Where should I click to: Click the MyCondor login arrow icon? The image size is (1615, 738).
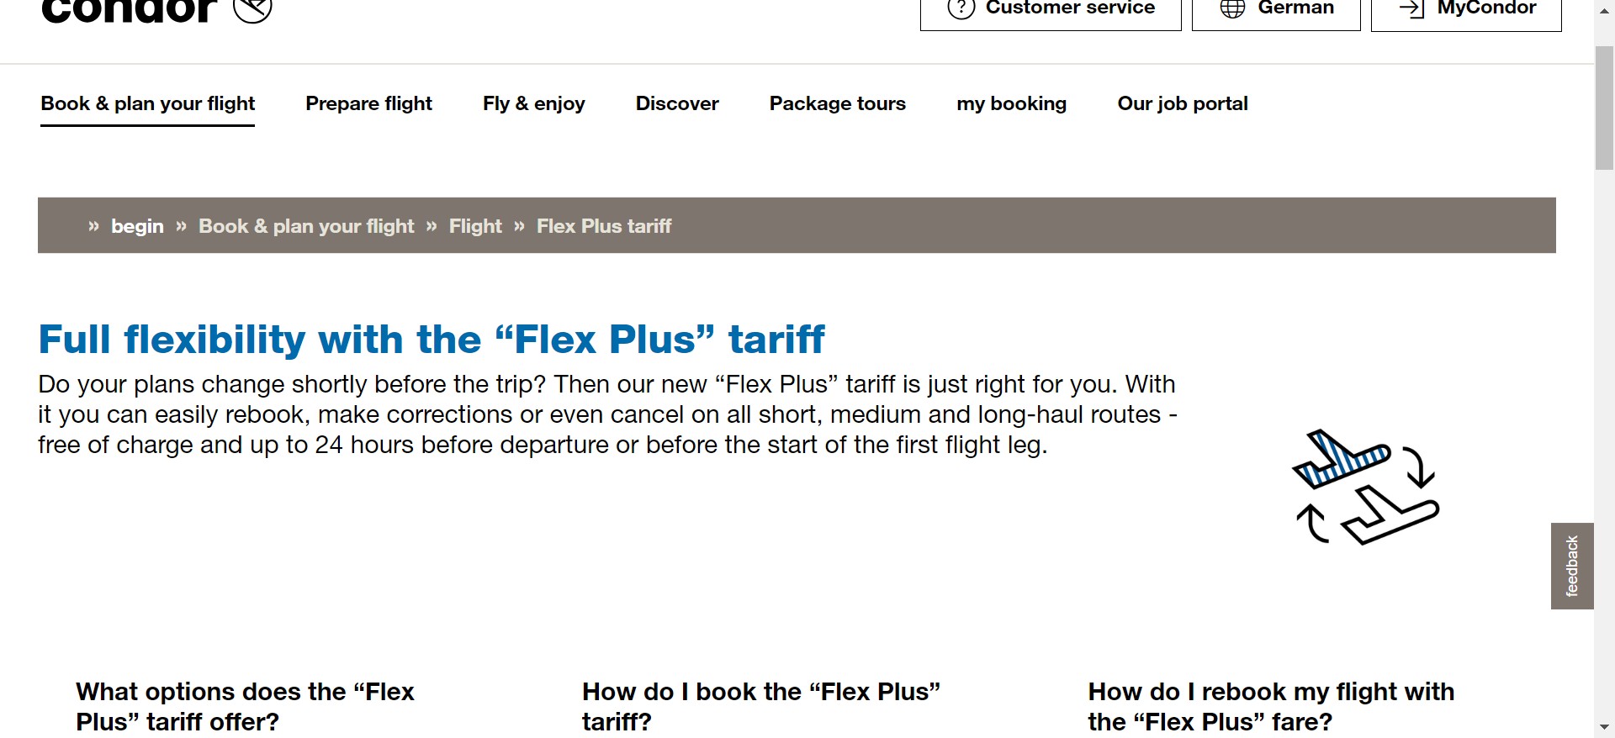tap(1411, 8)
